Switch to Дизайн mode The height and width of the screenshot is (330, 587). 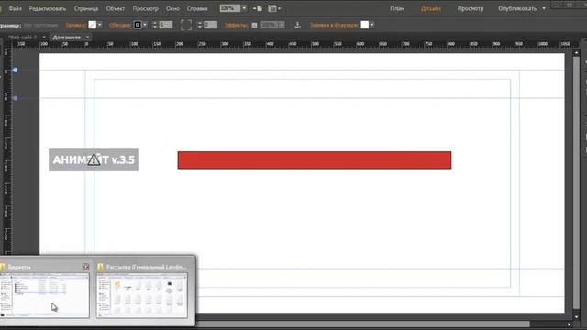pos(430,8)
